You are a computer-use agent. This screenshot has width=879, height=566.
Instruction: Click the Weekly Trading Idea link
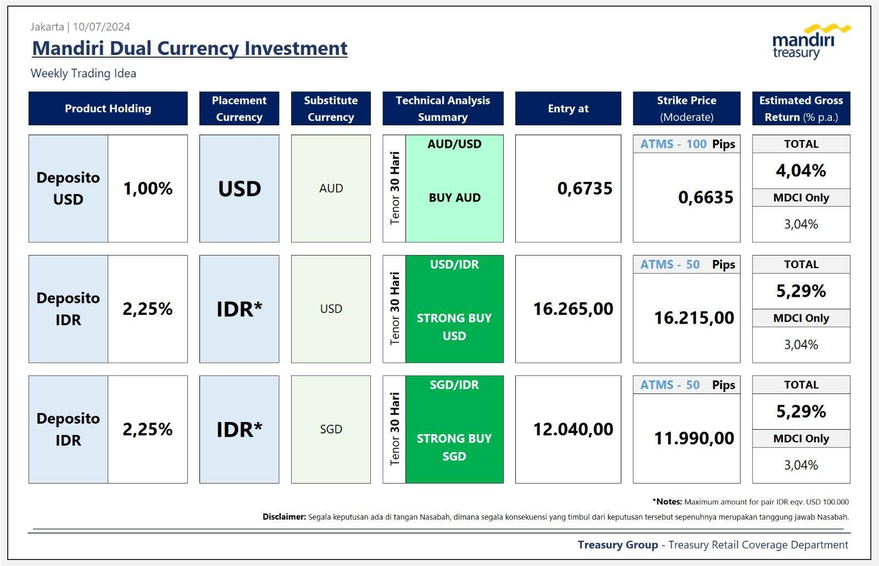(x=84, y=73)
